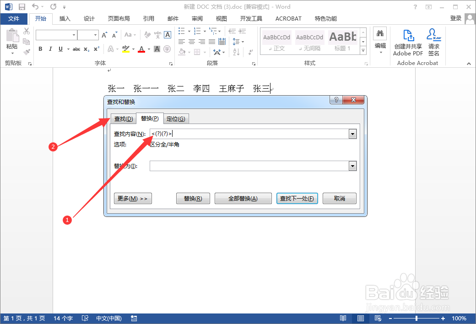This screenshot has height=324, width=476.
Task: Select the 定位 tab in the dialog
Action: (x=176, y=118)
